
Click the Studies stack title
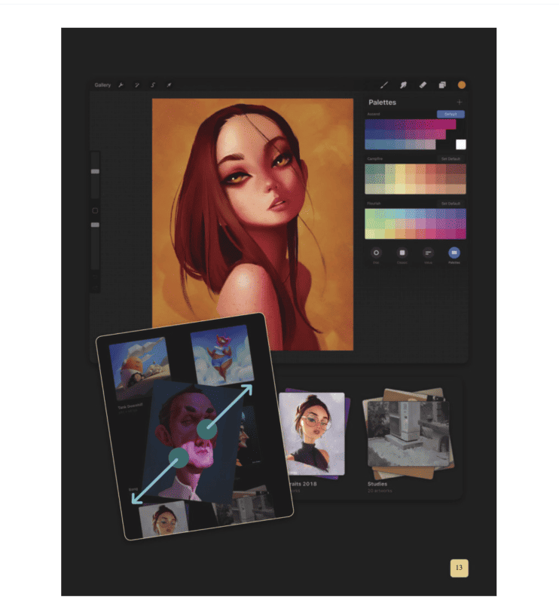(377, 484)
